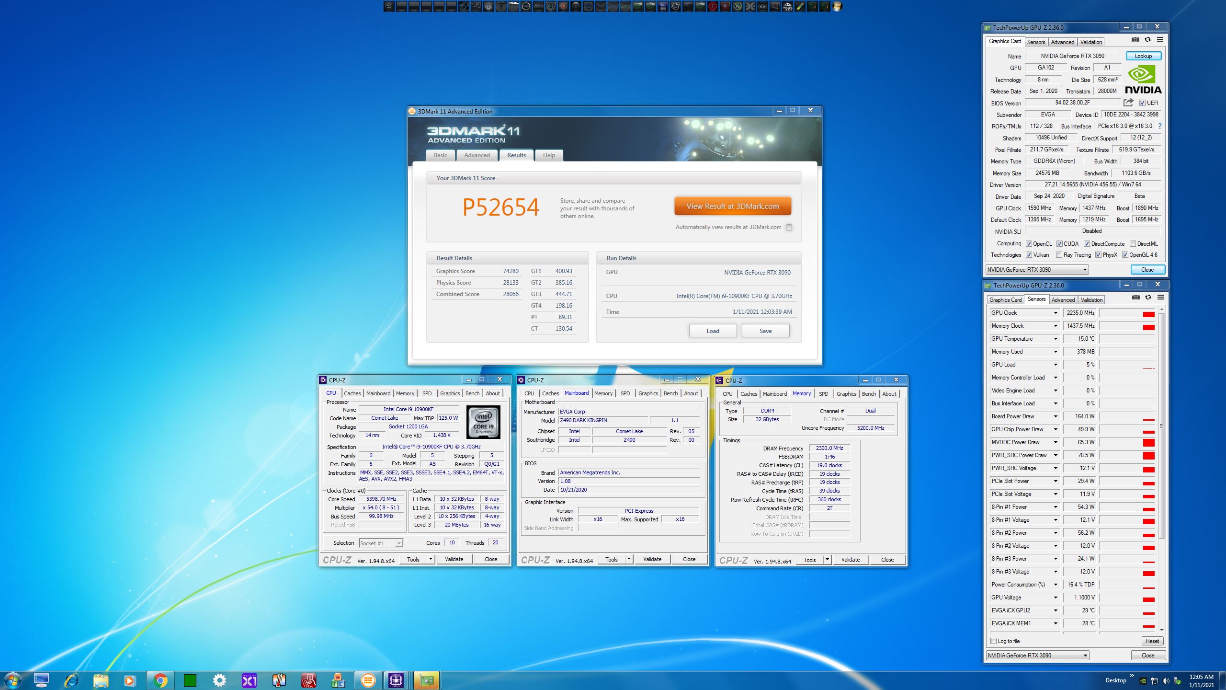
Task: Click the Bus Interface question mark icon
Action: 1159,126
